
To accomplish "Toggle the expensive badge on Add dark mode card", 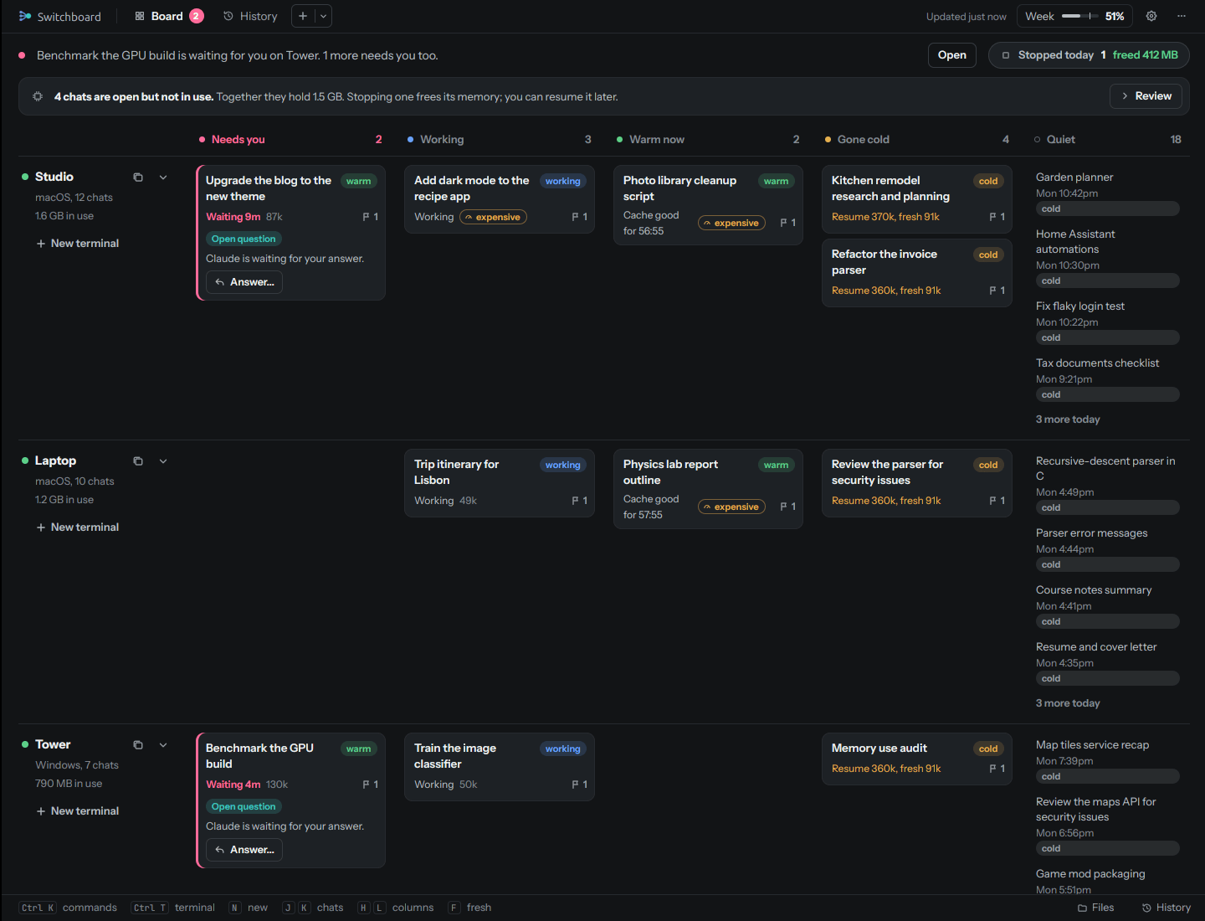I will coord(493,217).
